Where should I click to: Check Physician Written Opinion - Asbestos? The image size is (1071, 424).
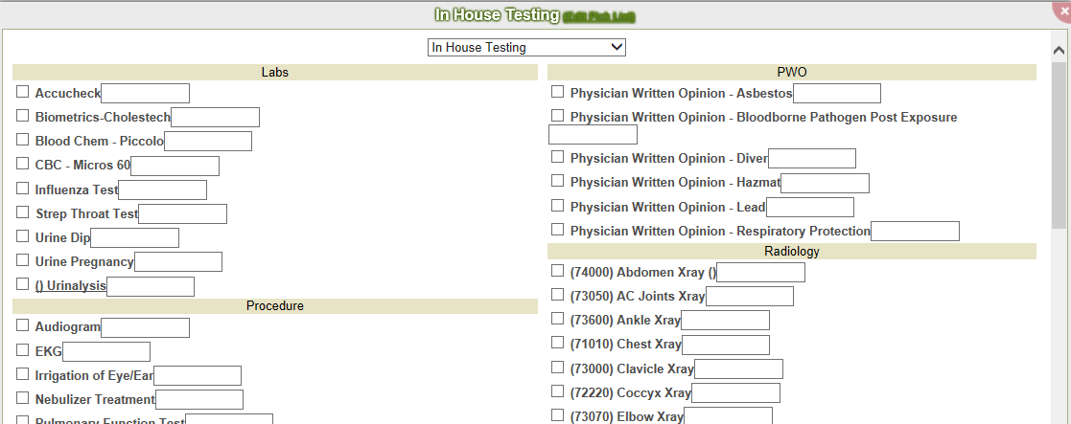point(558,91)
